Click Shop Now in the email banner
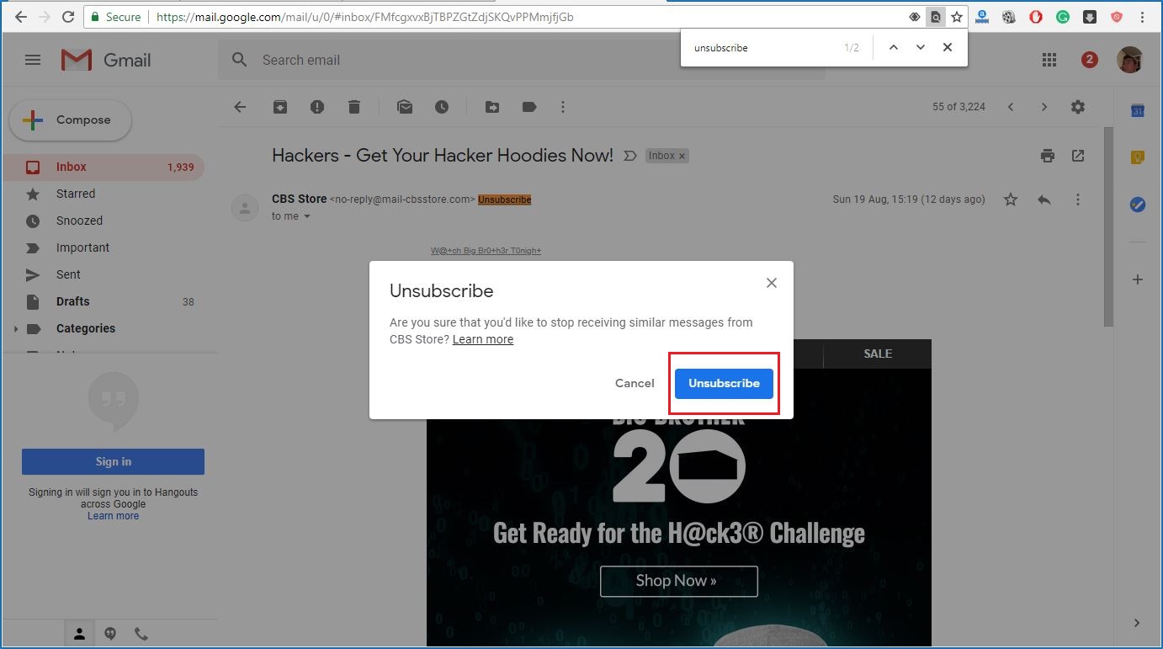 tap(678, 581)
